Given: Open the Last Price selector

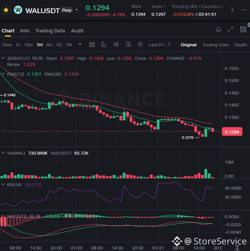Looking at the screenshot, I should point(159,45).
